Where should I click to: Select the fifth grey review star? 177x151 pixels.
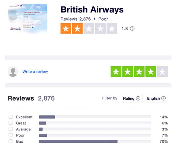click(x=162, y=71)
